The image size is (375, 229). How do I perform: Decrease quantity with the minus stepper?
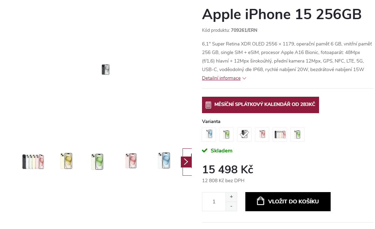231,206
